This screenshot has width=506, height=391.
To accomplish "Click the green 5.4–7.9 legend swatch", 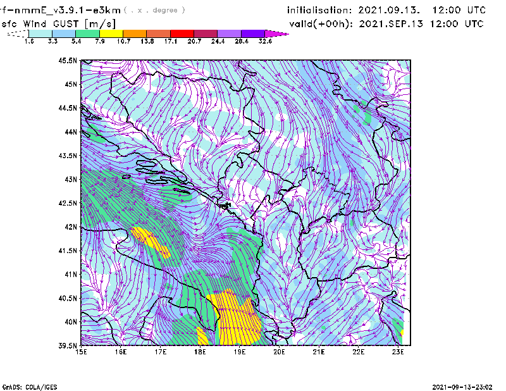I will tap(87, 34).
